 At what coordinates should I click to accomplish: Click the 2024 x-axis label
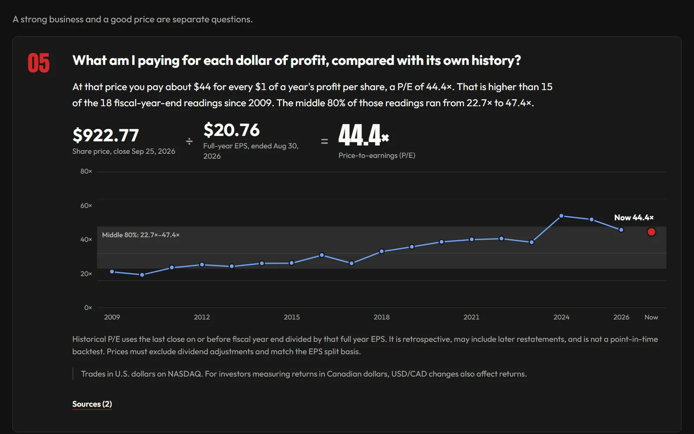coord(561,317)
